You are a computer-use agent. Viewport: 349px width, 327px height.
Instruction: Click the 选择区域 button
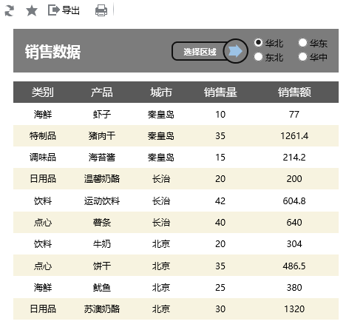[x=200, y=51]
